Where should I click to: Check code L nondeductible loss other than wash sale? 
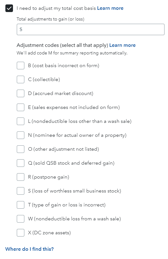21,121
